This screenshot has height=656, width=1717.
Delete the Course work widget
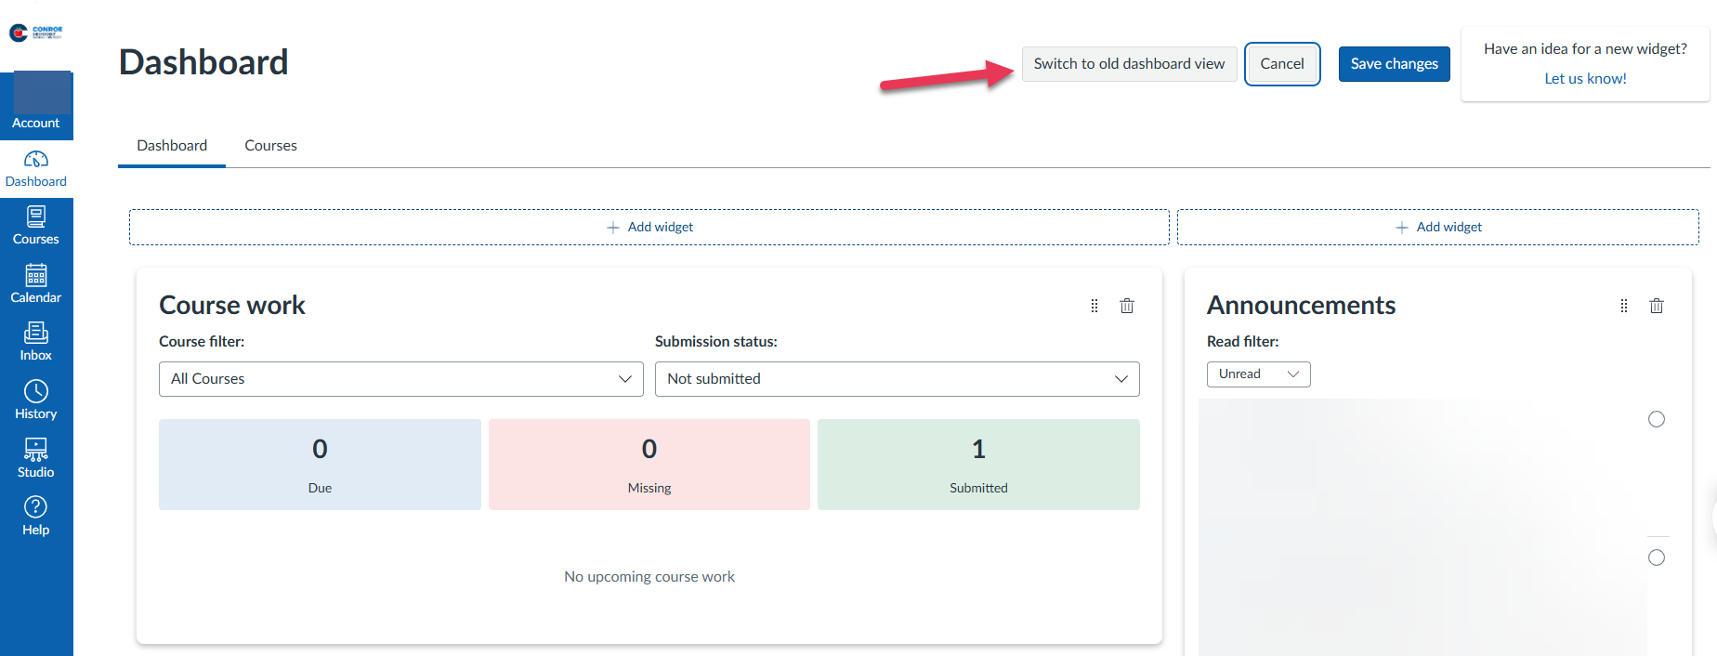1126,306
